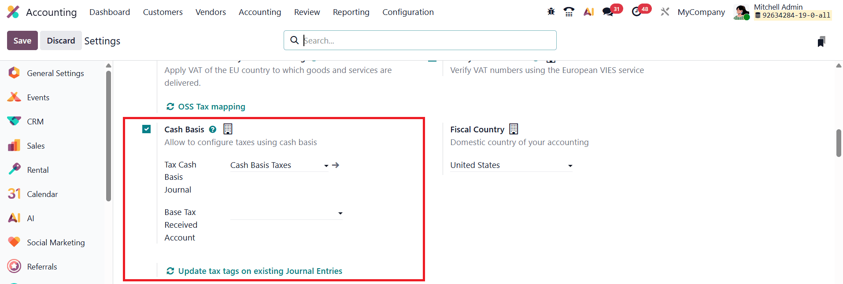Screen dimensions: 843x284
Task: Click the enterprise building icon beside Fiscal Country
Action: point(513,128)
